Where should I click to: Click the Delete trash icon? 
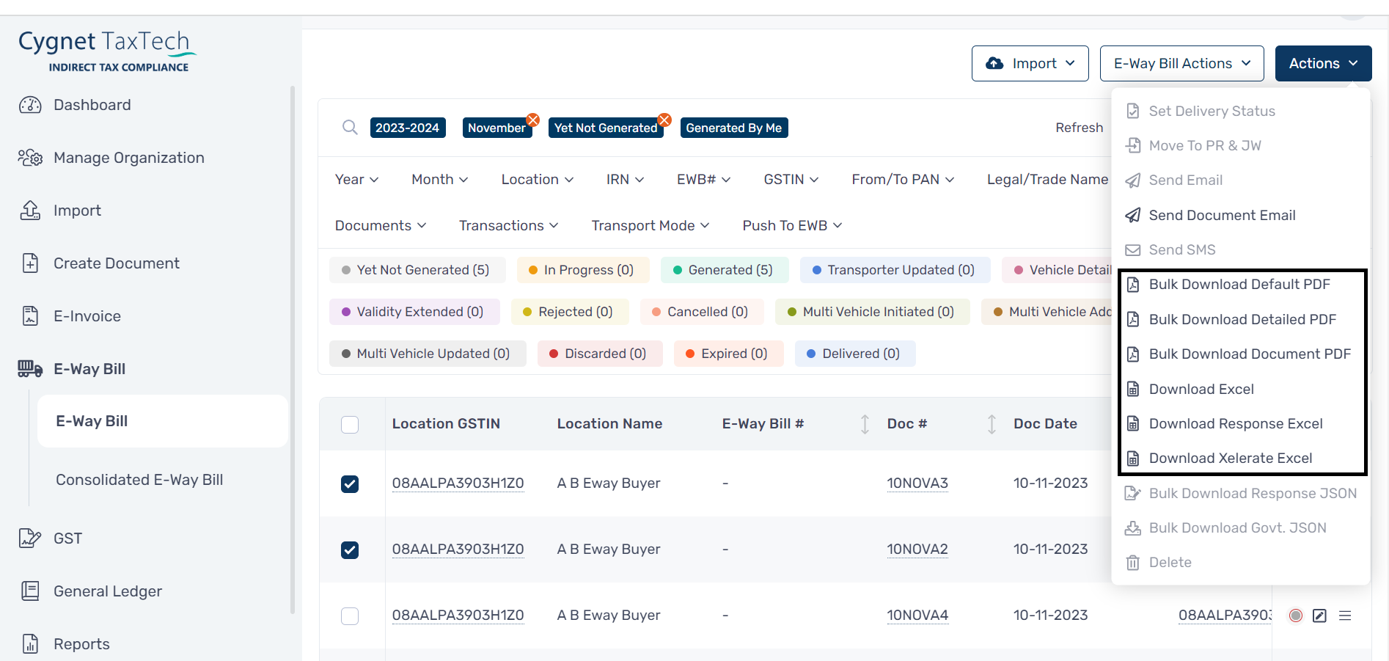1133,563
